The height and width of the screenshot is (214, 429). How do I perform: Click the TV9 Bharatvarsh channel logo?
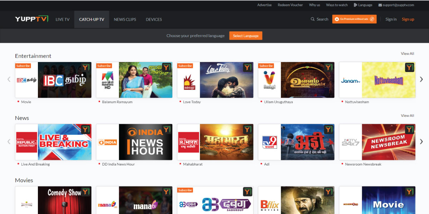(x=269, y=142)
